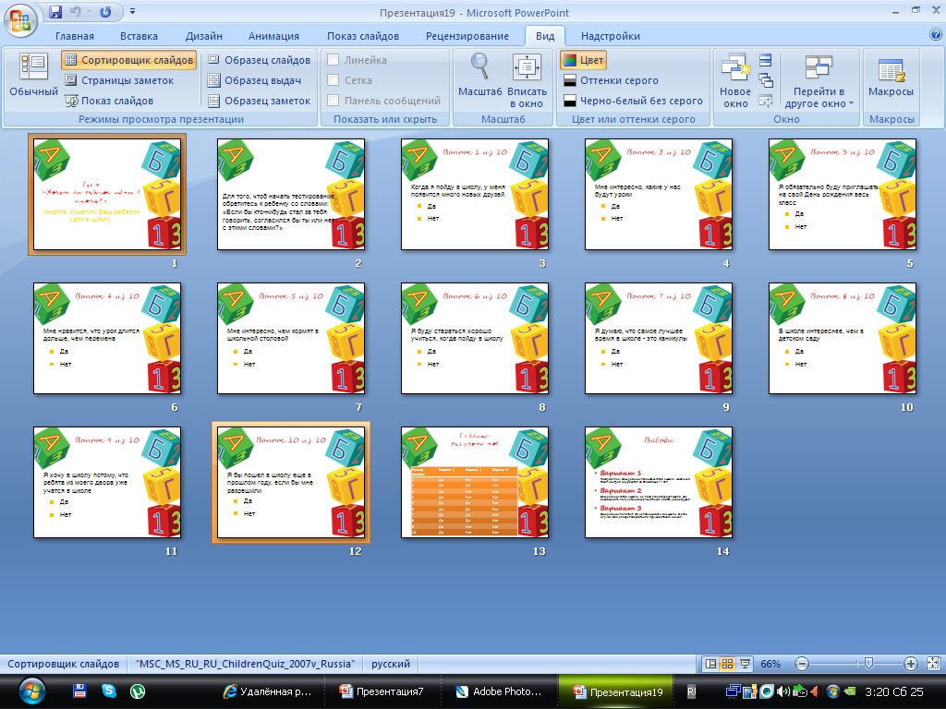Switch to Обычный (Normal) view

pos(33,76)
